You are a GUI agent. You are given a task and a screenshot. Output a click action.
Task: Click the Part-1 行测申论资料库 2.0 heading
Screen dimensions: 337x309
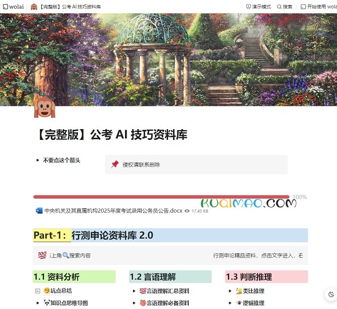coord(170,235)
